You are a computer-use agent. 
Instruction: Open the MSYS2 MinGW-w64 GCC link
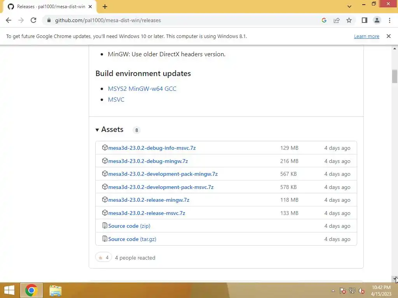[142, 89]
